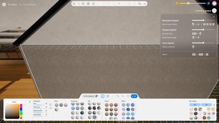Click the Default Camera icon button

pos(214,11)
